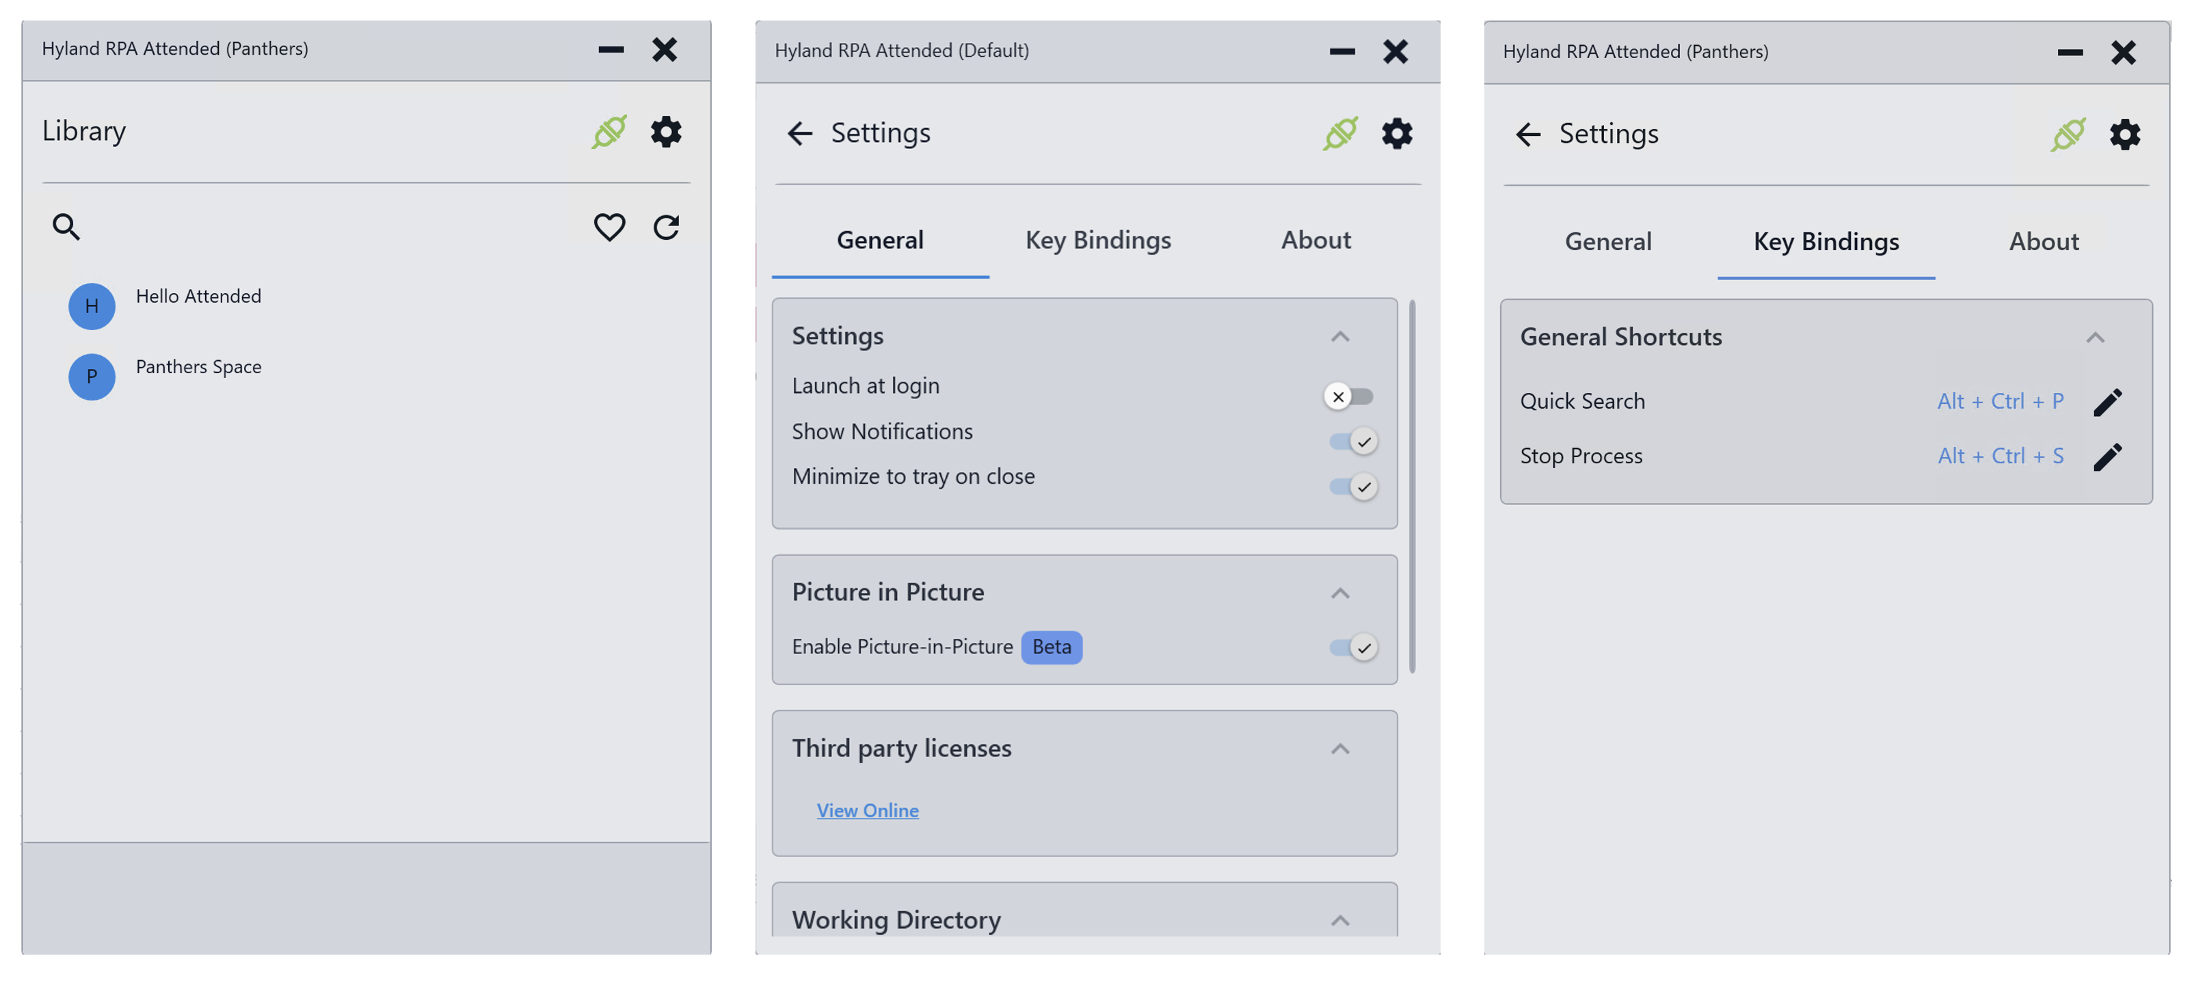Turn off Show Notifications toggle
2192x984 pixels.
point(1353,441)
